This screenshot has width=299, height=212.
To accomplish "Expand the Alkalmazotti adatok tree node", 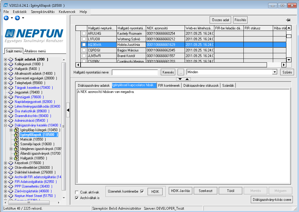I will (6, 74).
